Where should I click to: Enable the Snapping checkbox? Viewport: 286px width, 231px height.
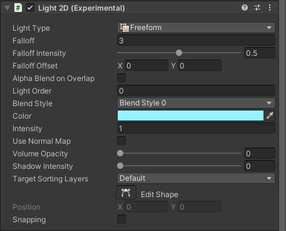[x=121, y=219]
